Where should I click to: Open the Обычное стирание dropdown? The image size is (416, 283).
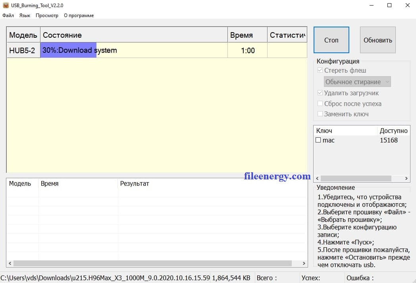pos(357,82)
